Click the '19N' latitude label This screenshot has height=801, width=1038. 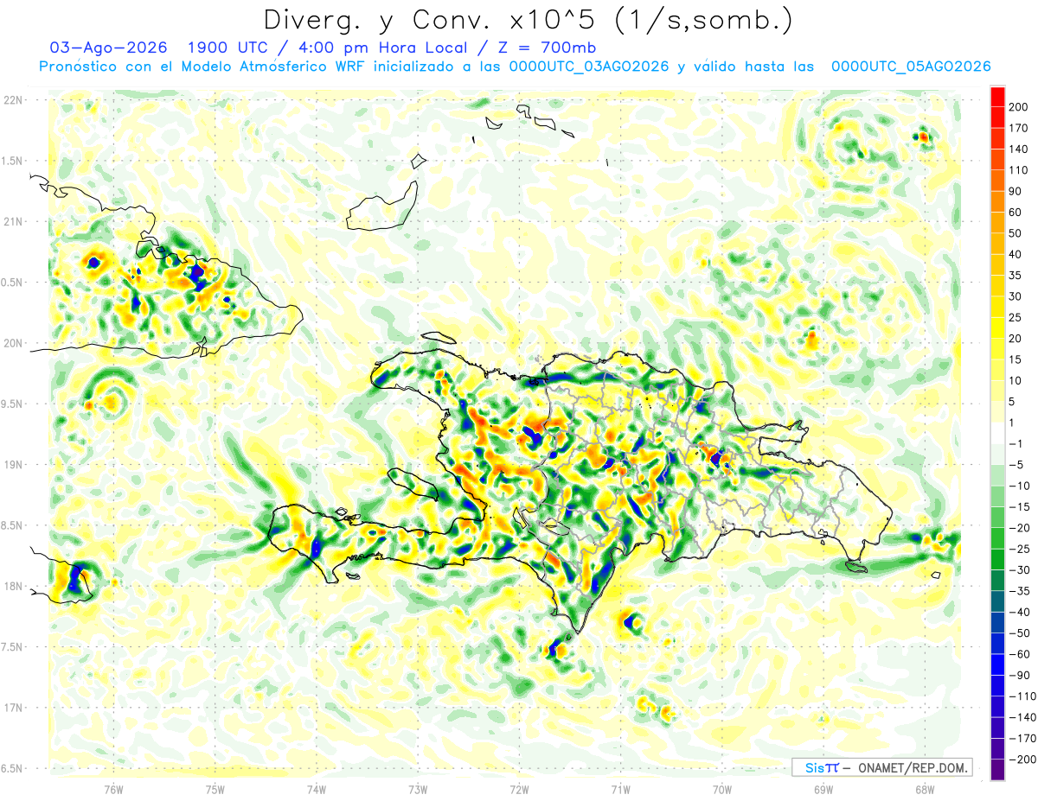(13, 465)
